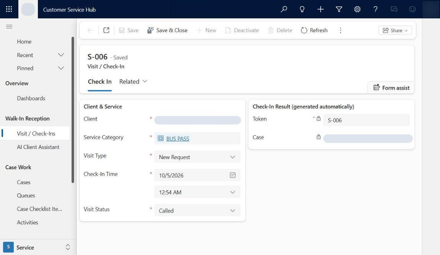Open the Visit Type dropdown
Image resolution: width=440 pixels, height=255 pixels.
coord(197,157)
